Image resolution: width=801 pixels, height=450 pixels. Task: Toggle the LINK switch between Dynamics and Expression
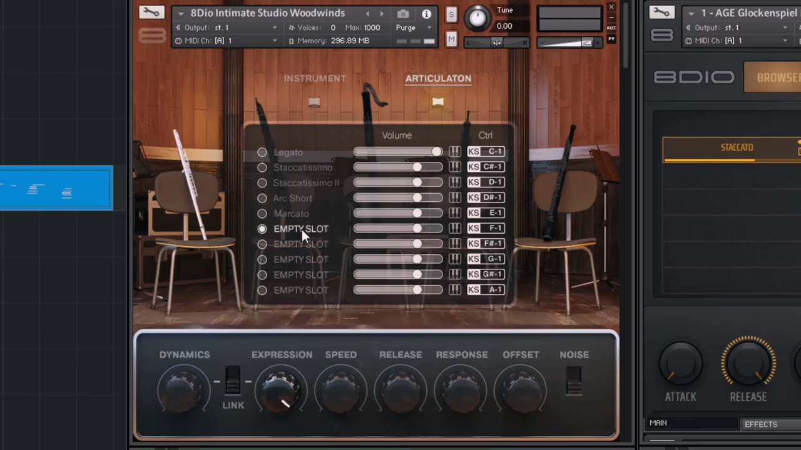(x=233, y=380)
